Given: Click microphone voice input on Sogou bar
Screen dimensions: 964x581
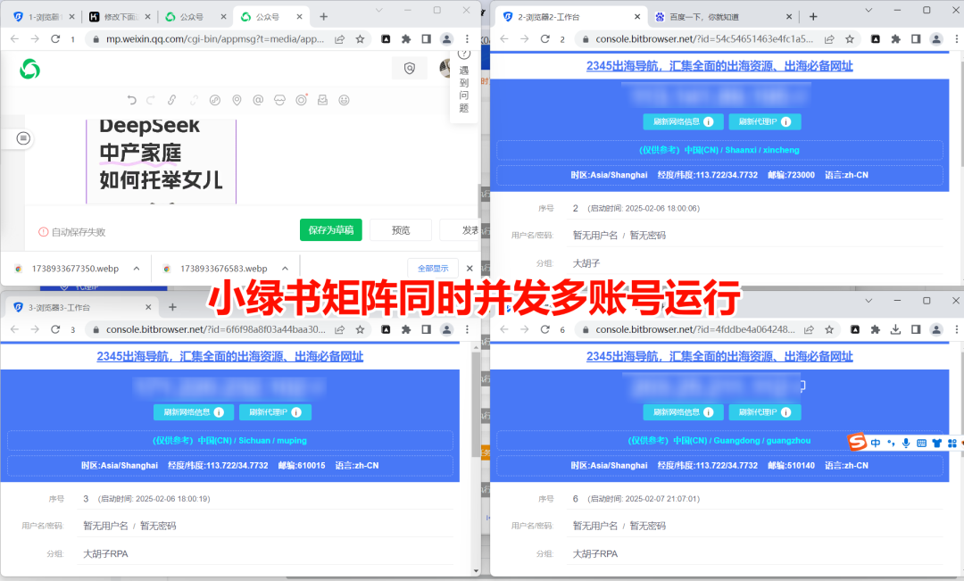Looking at the screenshot, I should click(906, 443).
